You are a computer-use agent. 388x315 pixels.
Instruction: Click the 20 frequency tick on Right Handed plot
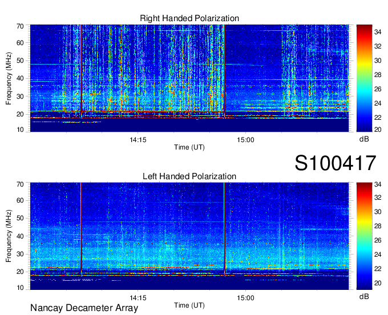20,114
